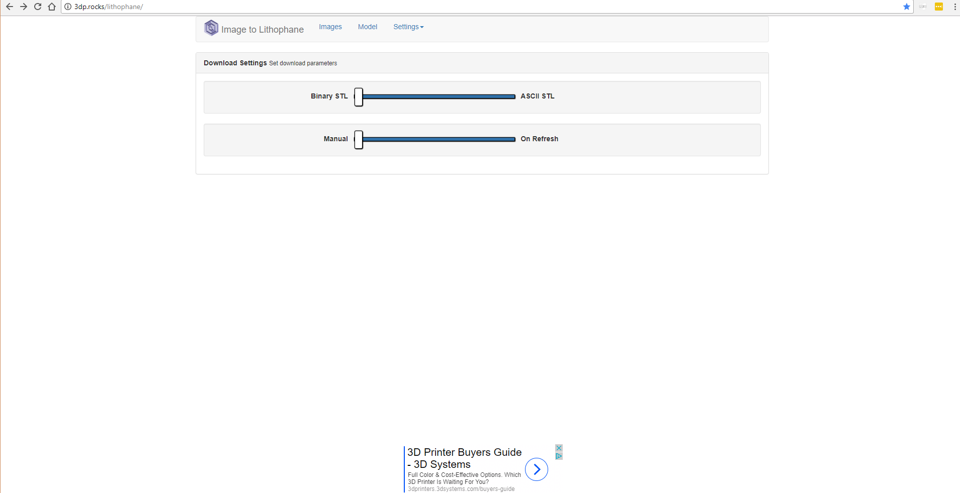The height and width of the screenshot is (493, 960).
Task: Click the AdChoices icon on the ad
Action: pyautogui.click(x=559, y=456)
